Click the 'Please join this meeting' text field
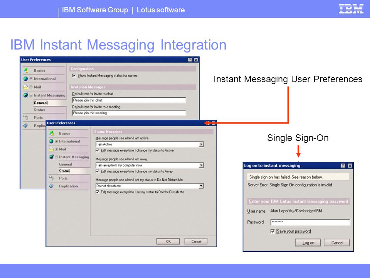This screenshot has width=370, height=278. click(x=129, y=113)
